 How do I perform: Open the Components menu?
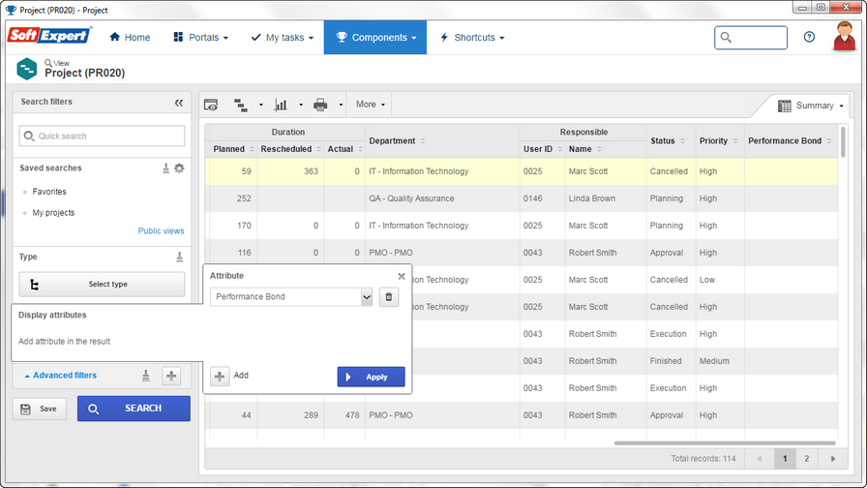pos(375,38)
